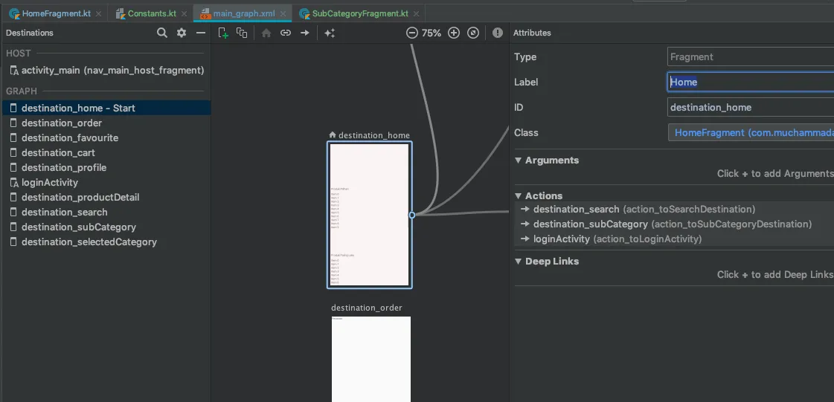The image size is (834, 402).
Task: Zoom out the navigation graph
Action: pos(411,33)
